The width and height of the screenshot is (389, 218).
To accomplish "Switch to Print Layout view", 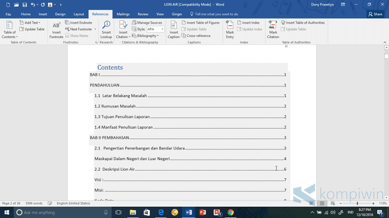I will pos(322,203).
